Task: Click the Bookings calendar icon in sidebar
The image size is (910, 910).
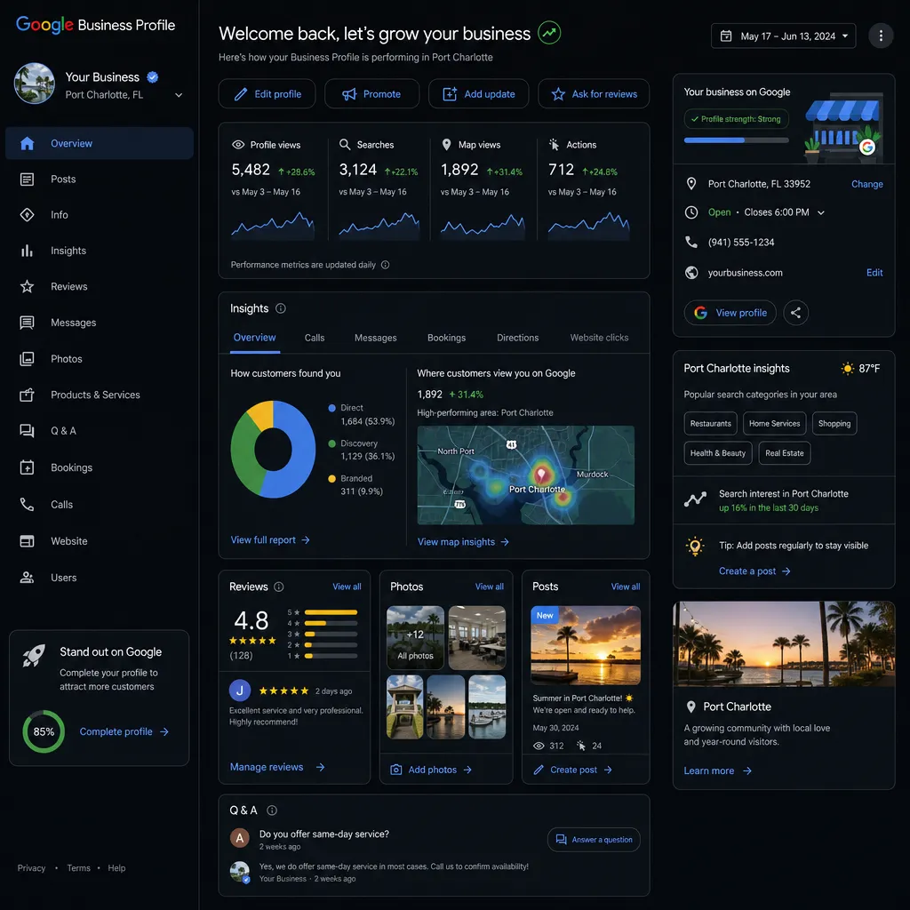Action: coord(28,467)
